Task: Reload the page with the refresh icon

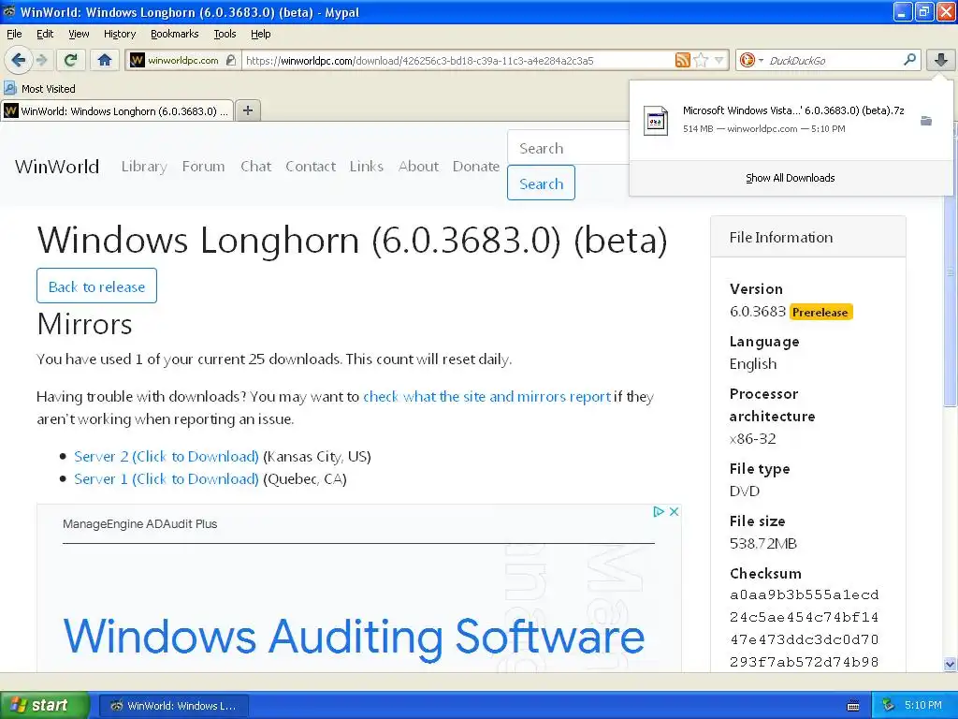Action: point(71,60)
